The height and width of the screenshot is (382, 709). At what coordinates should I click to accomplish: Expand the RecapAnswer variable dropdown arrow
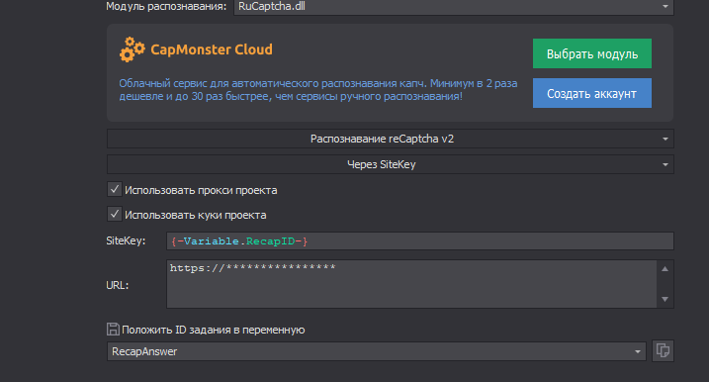click(x=637, y=351)
